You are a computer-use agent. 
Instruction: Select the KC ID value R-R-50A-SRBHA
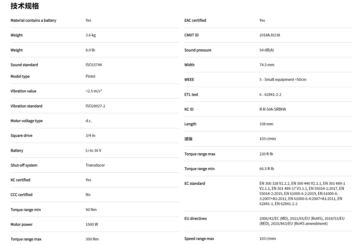click(273, 109)
